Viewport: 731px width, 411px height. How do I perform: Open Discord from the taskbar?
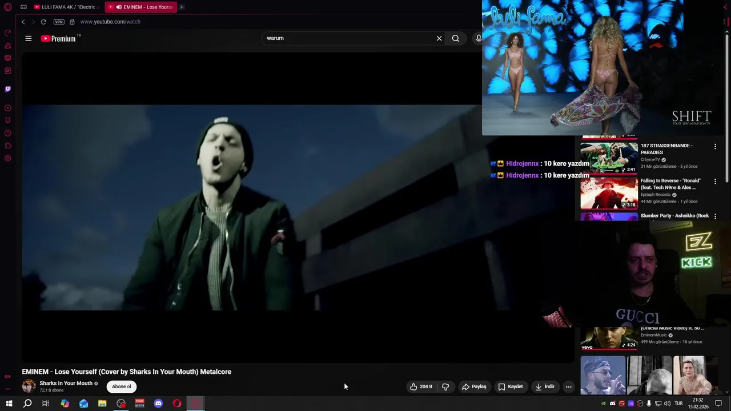point(158,404)
